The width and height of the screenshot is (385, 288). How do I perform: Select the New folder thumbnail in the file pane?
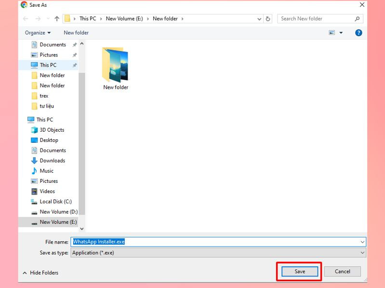[x=115, y=69]
